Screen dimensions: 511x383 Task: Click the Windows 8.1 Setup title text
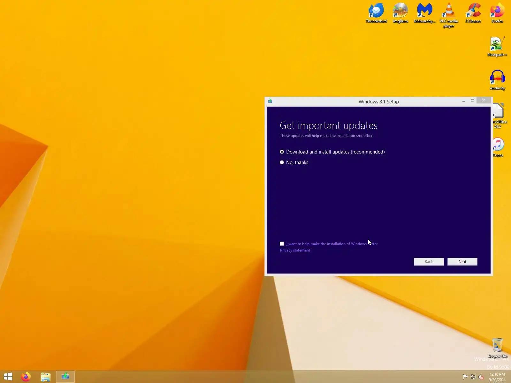click(379, 102)
